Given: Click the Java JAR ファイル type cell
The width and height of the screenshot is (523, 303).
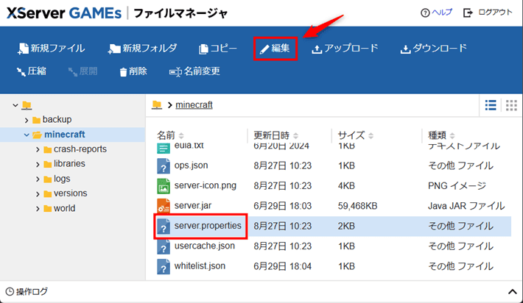Looking at the screenshot, I should (466, 206).
